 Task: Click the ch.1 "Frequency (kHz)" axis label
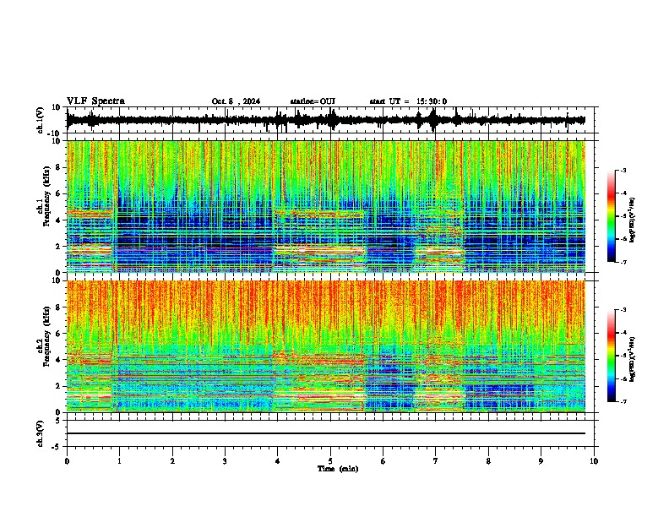pyautogui.click(x=46, y=196)
